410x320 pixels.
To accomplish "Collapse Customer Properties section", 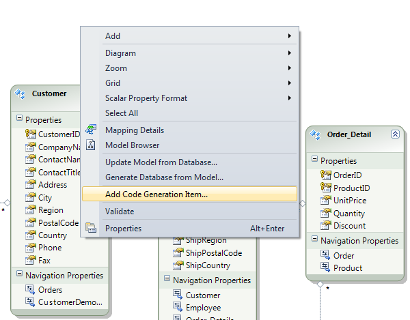I will pyautogui.click(x=19, y=118).
